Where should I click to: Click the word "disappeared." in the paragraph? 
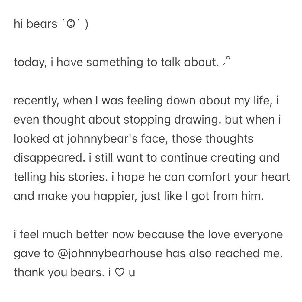tap(50, 158)
